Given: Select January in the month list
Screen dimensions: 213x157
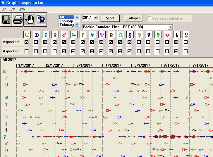Looking at the screenshot, I should tap(66, 21).
